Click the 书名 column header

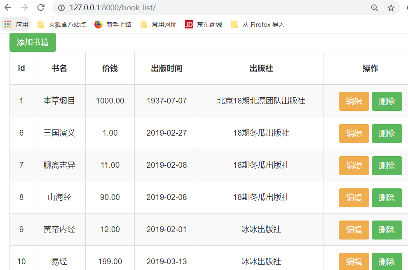(x=59, y=68)
